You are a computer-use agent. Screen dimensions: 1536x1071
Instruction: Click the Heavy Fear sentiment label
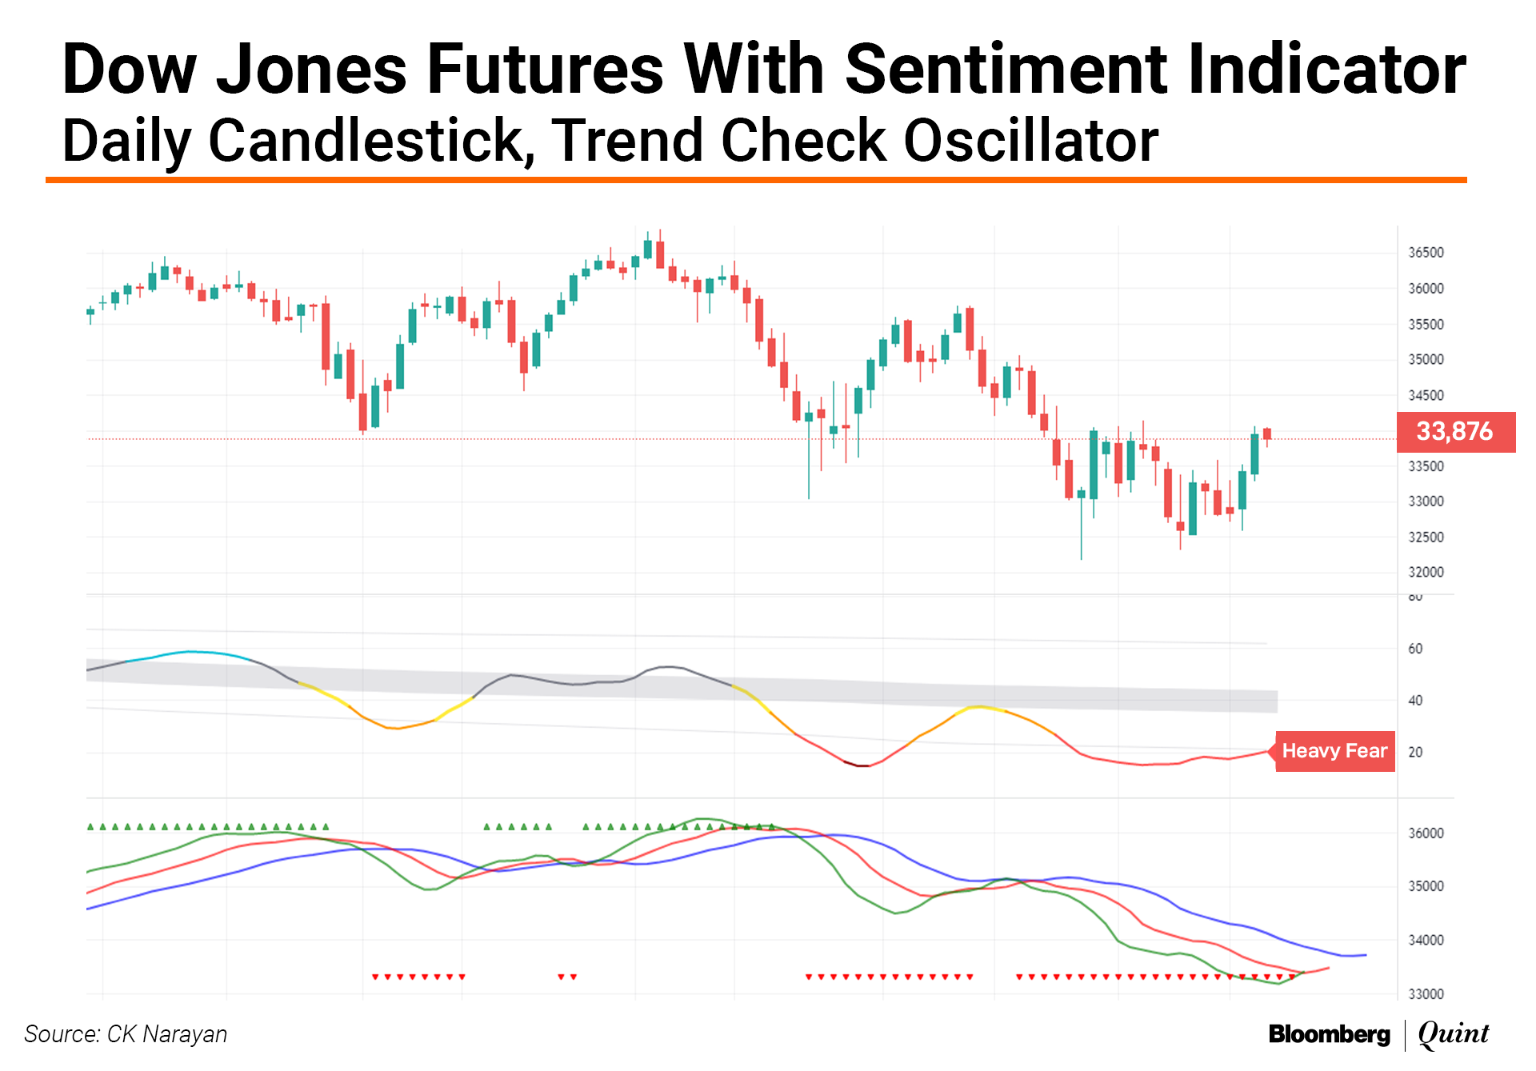[1334, 751]
